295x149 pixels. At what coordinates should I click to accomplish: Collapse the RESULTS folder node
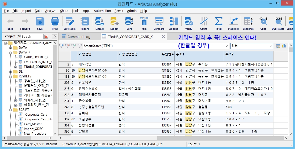click(x=11, y=76)
